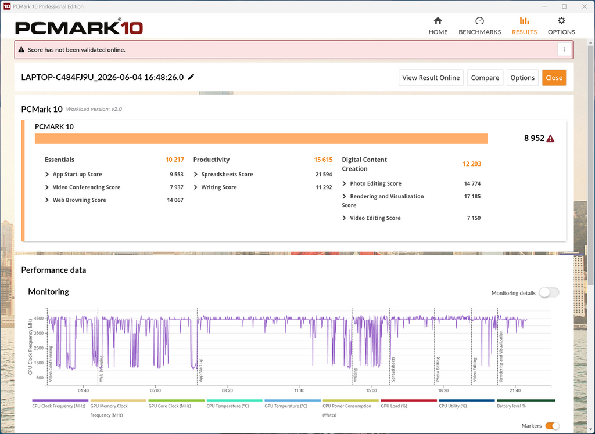Open the result Options button

[522, 78]
